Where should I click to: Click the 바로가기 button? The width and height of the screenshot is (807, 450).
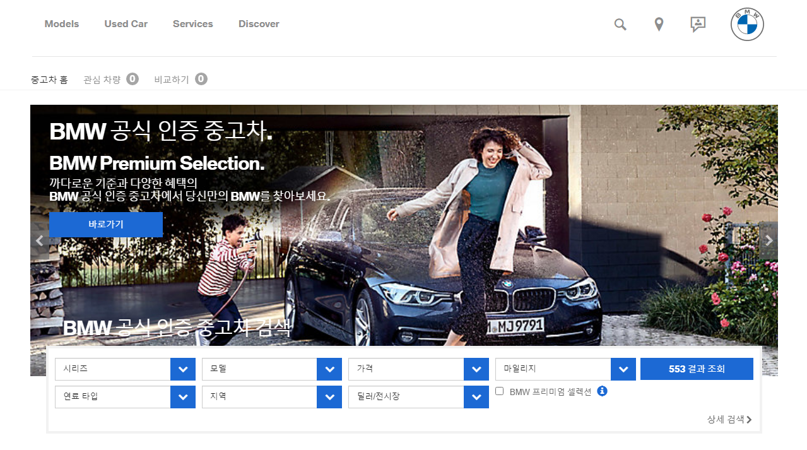pos(106,225)
